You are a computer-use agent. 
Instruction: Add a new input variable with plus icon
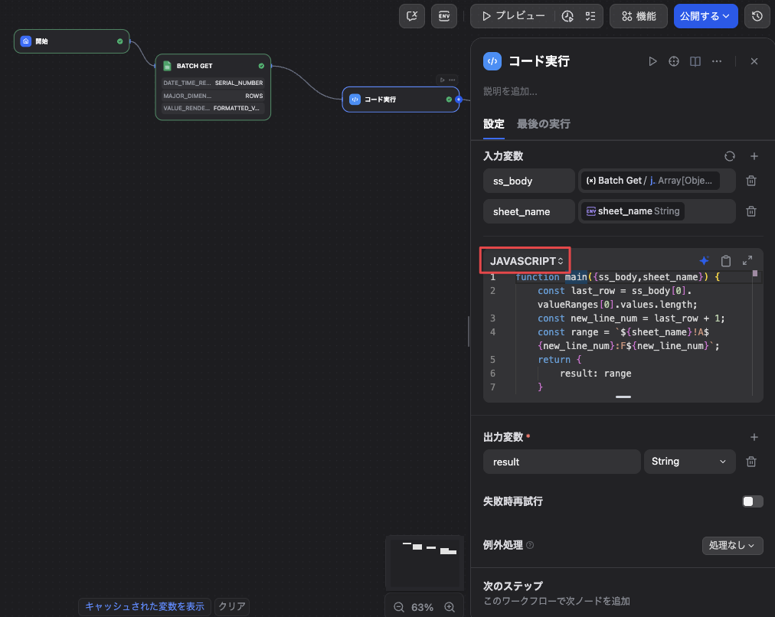754,157
